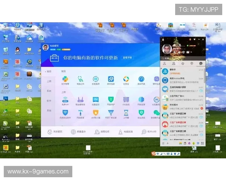Open QQ app grid icon at bottom-right

(x=203, y=143)
